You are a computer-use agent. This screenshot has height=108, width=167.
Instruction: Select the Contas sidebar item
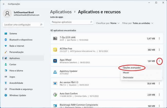pyautogui.click(x=13, y=64)
